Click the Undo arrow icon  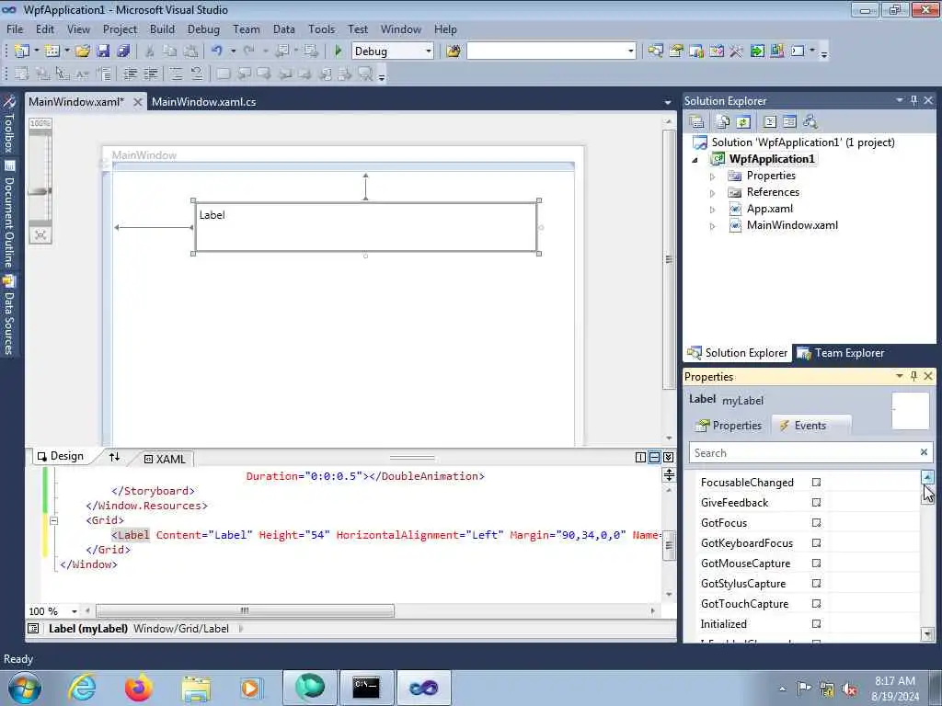pos(217,51)
